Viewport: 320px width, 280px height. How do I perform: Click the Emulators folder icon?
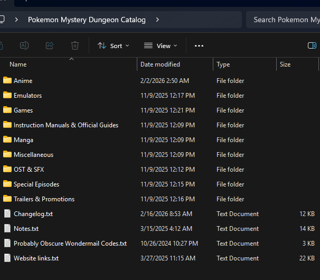[7, 96]
